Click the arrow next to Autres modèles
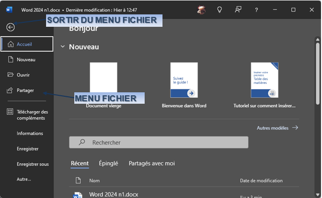 [295, 128]
